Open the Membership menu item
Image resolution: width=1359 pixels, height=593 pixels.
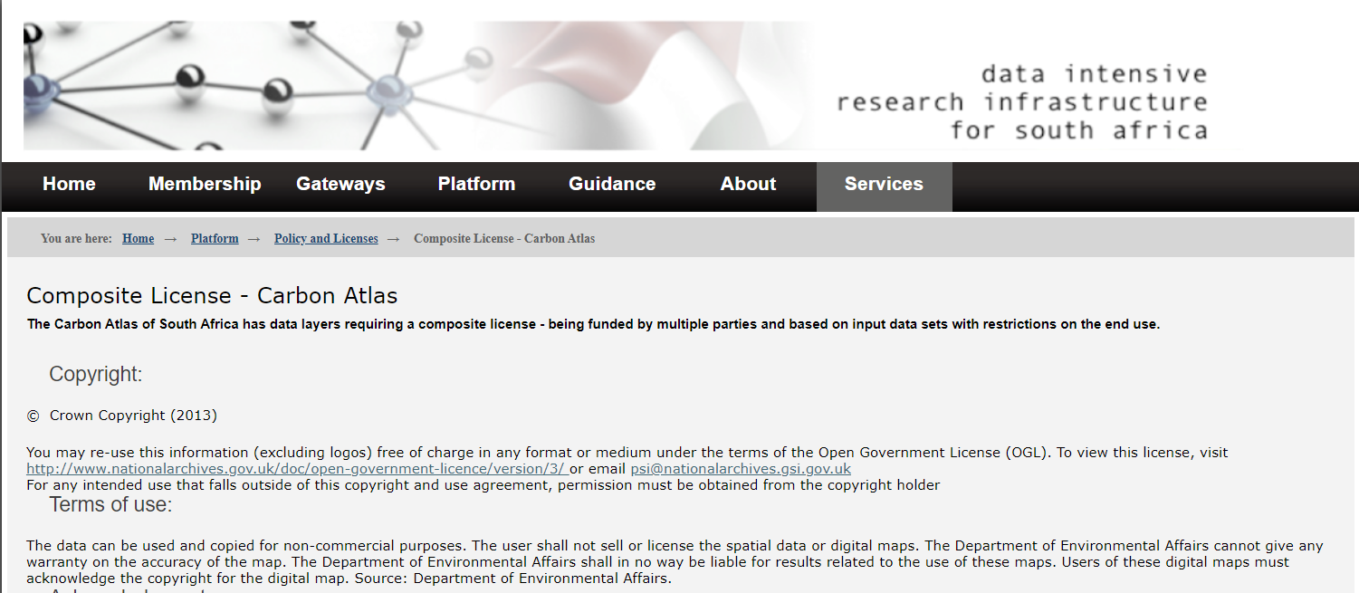205,184
